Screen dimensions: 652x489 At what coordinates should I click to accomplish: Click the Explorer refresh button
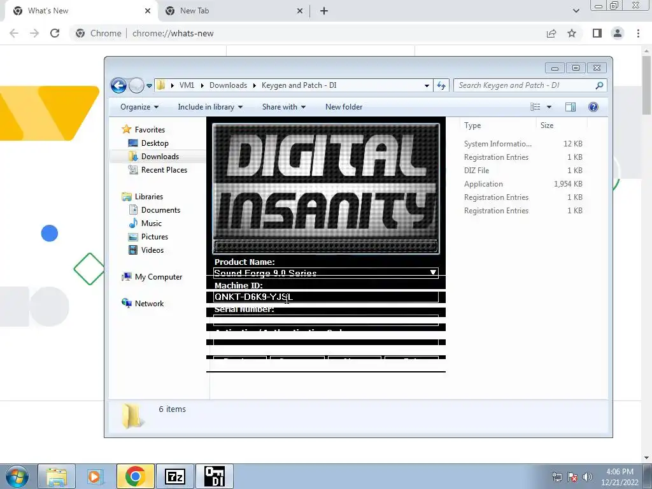(x=441, y=86)
